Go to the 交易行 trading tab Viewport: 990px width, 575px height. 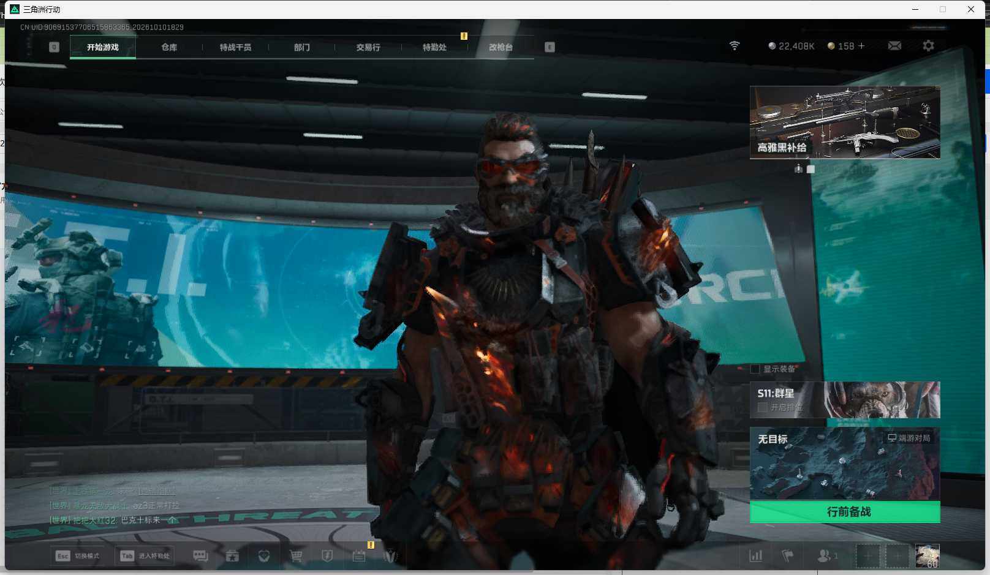tap(368, 47)
